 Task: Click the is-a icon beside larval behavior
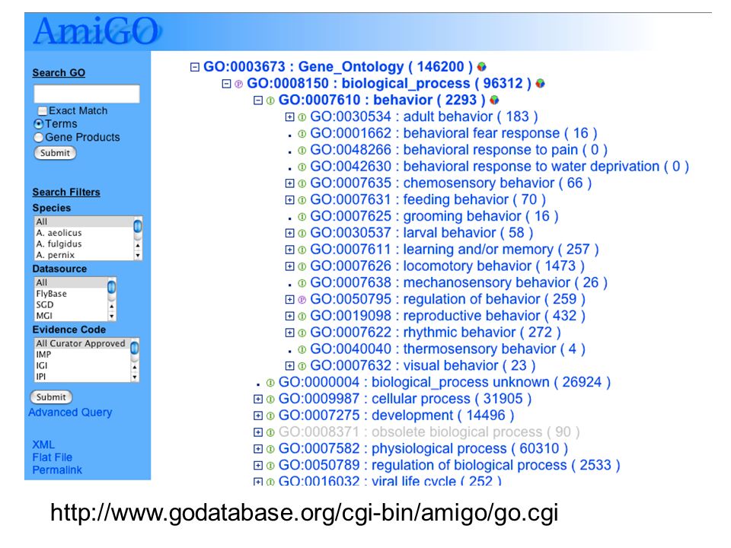[302, 234]
